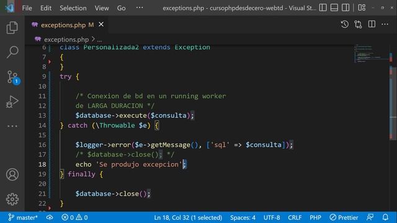Open the timeline history icon in editor toolbar

(x=345, y=24)
